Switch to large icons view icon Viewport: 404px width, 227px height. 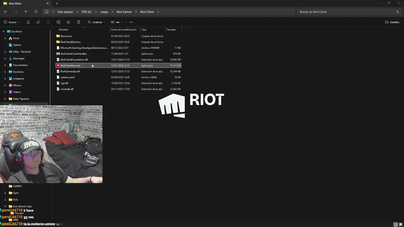[401, 224]
